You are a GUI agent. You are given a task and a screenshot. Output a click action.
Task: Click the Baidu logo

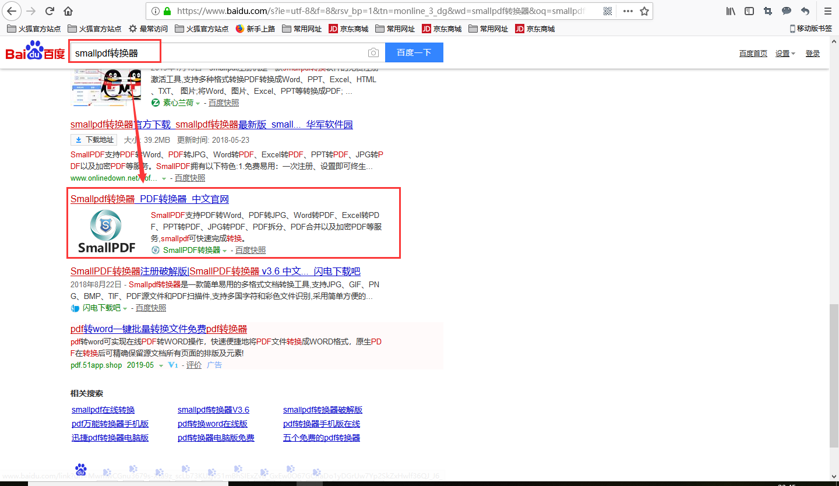pos(36,51)
